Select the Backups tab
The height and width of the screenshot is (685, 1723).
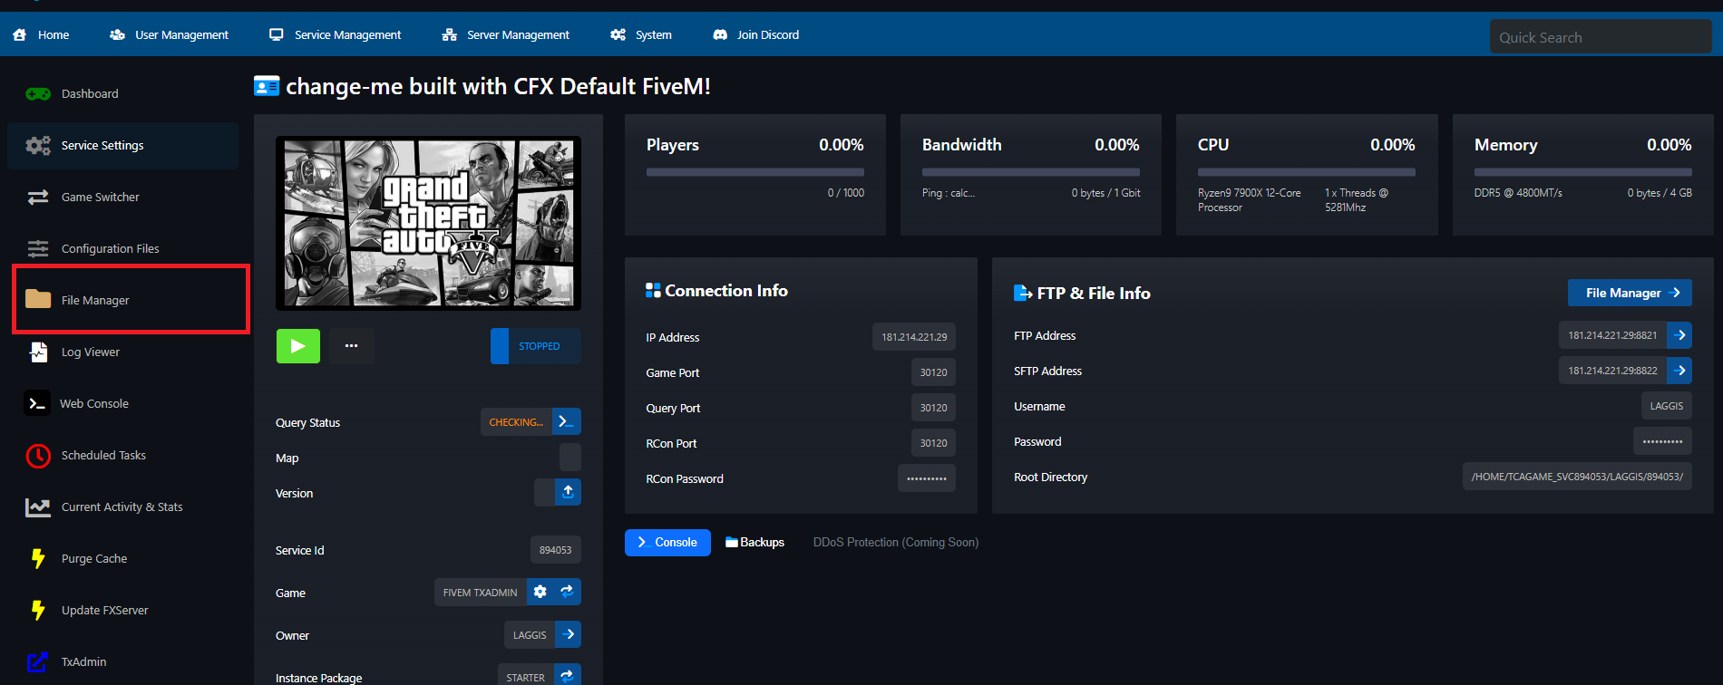click(x=754, y=542)
